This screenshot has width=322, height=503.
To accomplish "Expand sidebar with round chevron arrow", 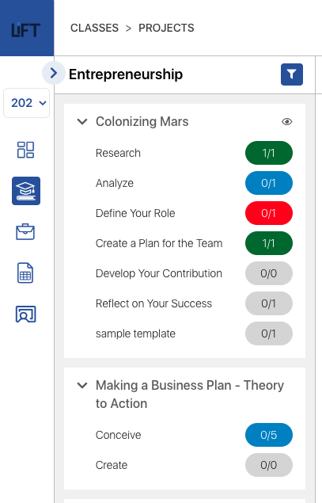I will 54,73.
